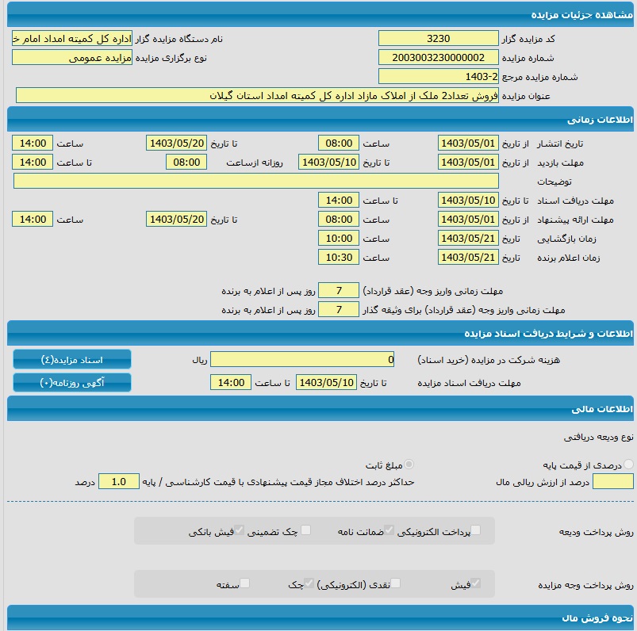Click the مهلت بازدید end date 1403/05/10
The width and height of the screenshot is (637, 631).
pos(328,162)
